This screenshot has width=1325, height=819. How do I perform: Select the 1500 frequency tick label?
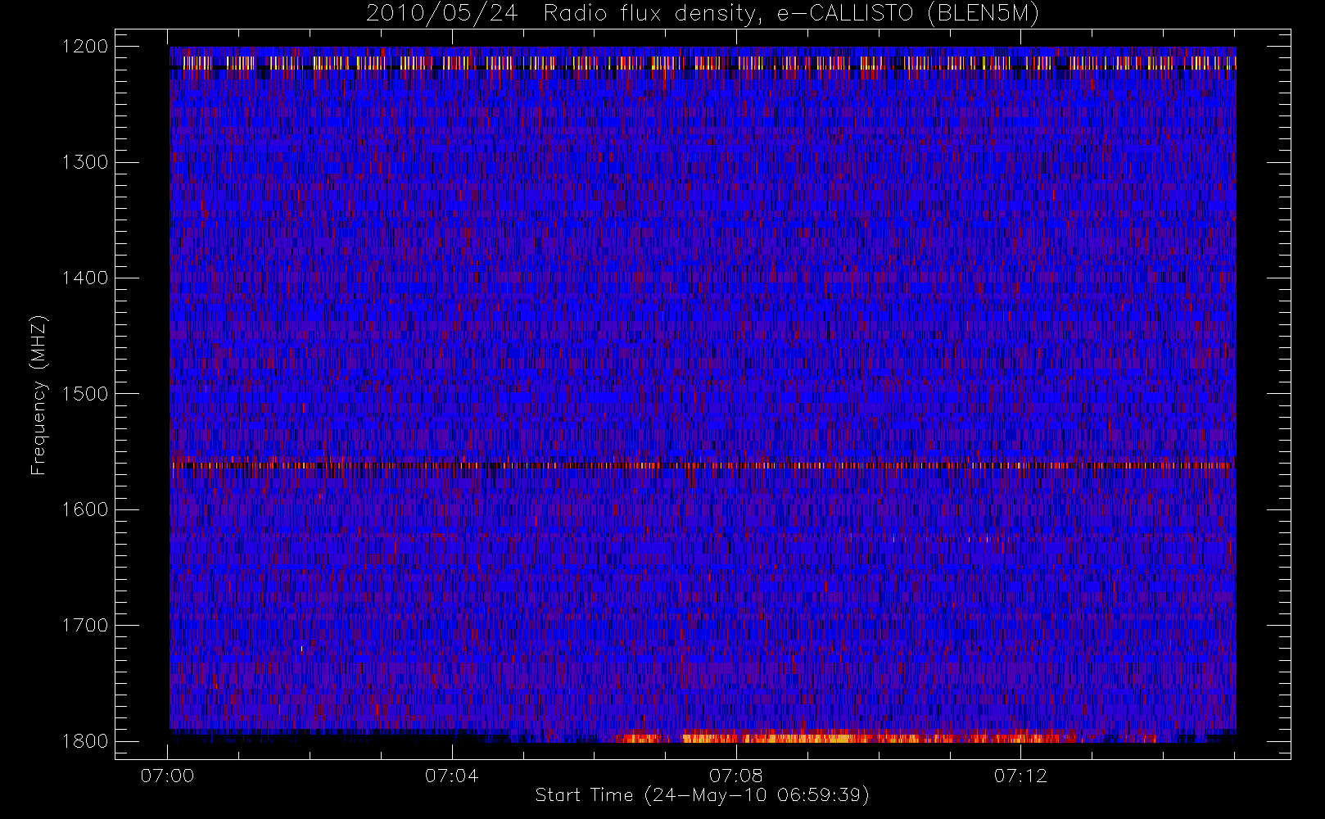point(85,394)
